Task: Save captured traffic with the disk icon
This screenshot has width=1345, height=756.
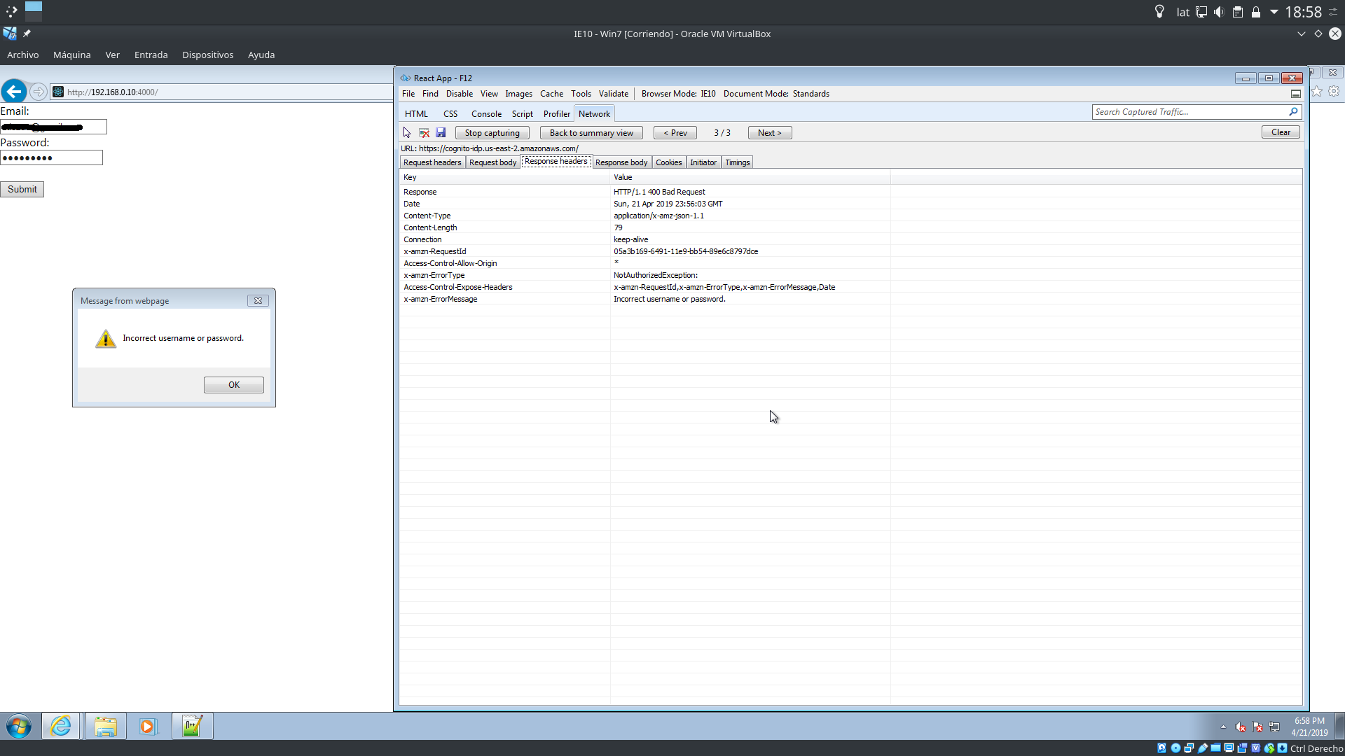Action: click(x=441, y=133)
